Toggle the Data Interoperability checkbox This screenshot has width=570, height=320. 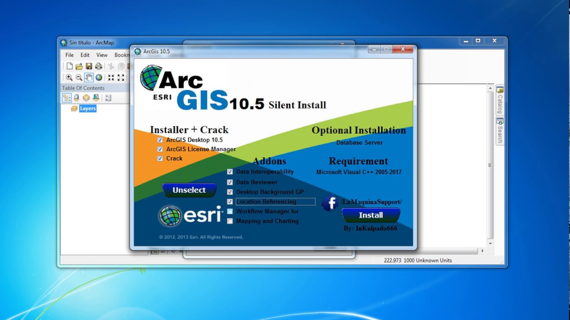tap(230, 172)
